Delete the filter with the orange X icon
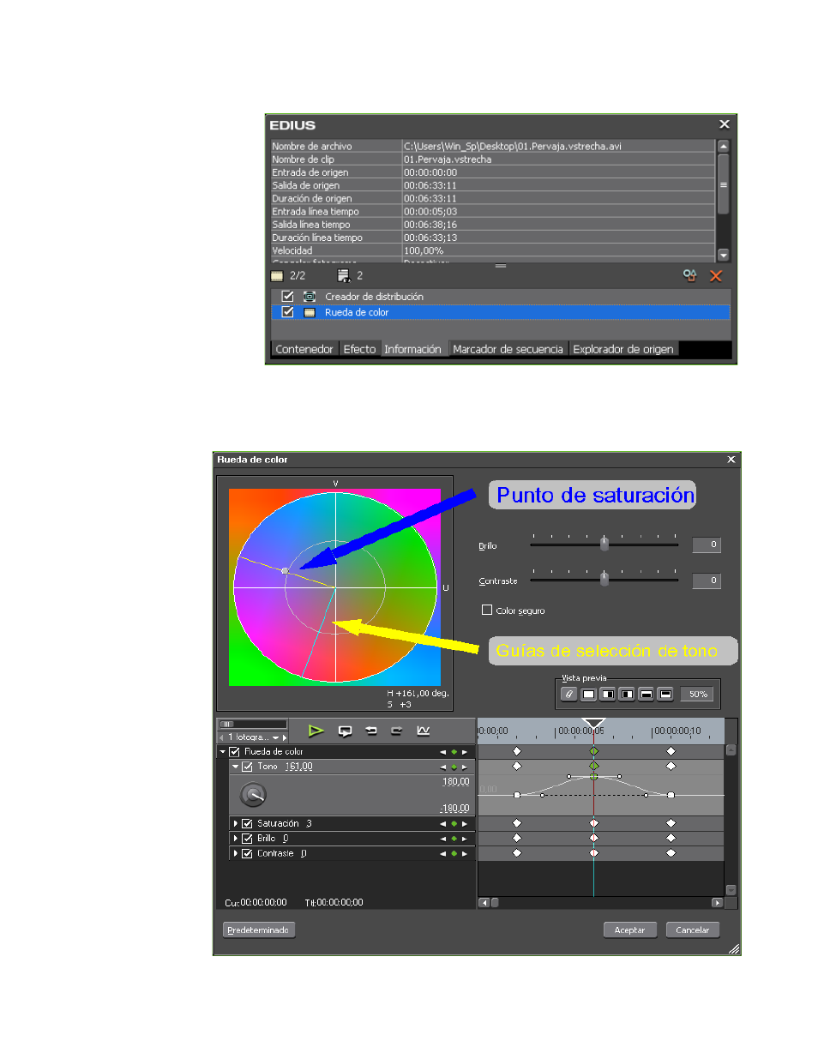The height and width of the screenshot is (1059, 818). tap(716, 275)
